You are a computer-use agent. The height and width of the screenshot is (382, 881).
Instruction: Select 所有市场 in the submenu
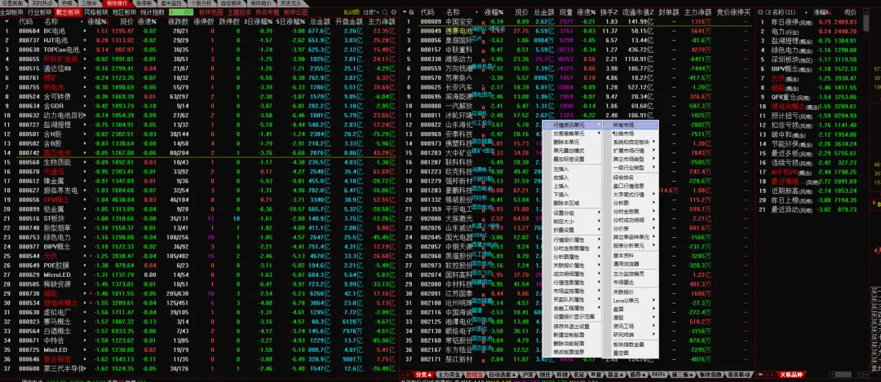pos(631,125)
